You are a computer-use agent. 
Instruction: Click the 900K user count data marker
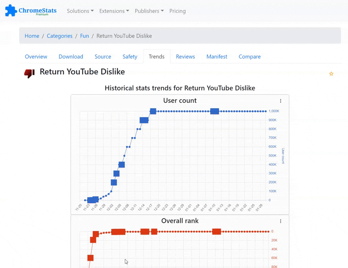[x=144, y=120]
